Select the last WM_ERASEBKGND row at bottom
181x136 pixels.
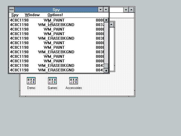point(56,70)
